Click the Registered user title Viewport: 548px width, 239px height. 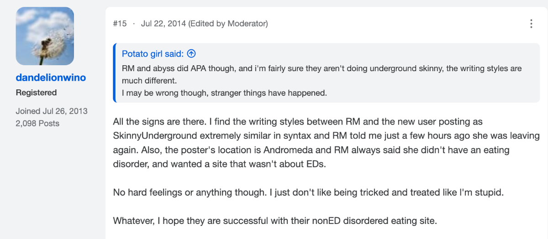[x=37, y=93]
